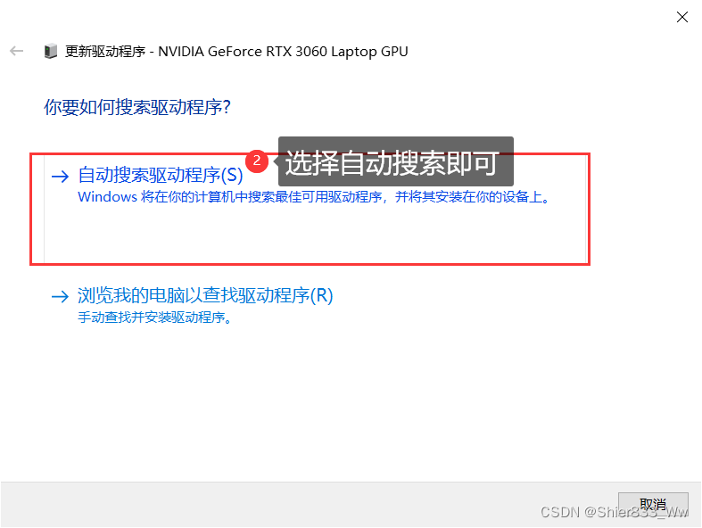Click the Windows 将在你的计算机中搜索 description text
The height and width of the screenshot is (528, 702).
tap(314, 197)
